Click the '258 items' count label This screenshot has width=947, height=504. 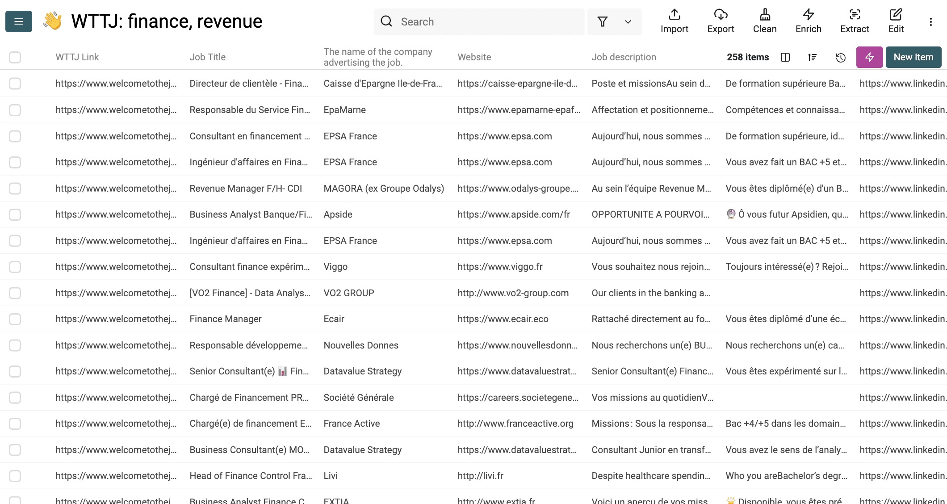[x=748, y=57]
